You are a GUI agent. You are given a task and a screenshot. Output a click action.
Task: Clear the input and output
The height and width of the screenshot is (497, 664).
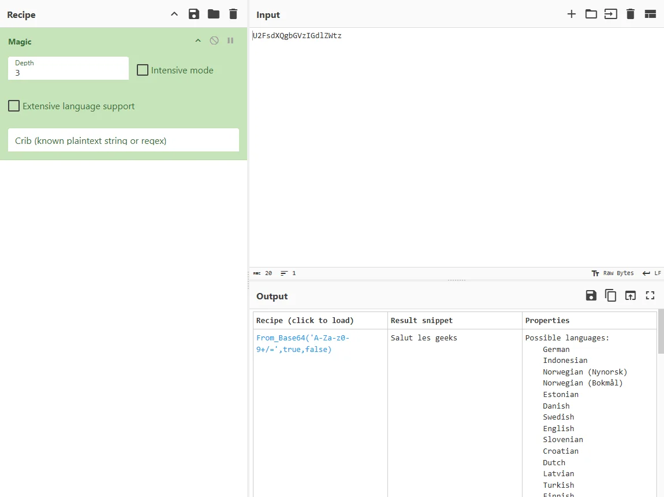coord(630,14)
